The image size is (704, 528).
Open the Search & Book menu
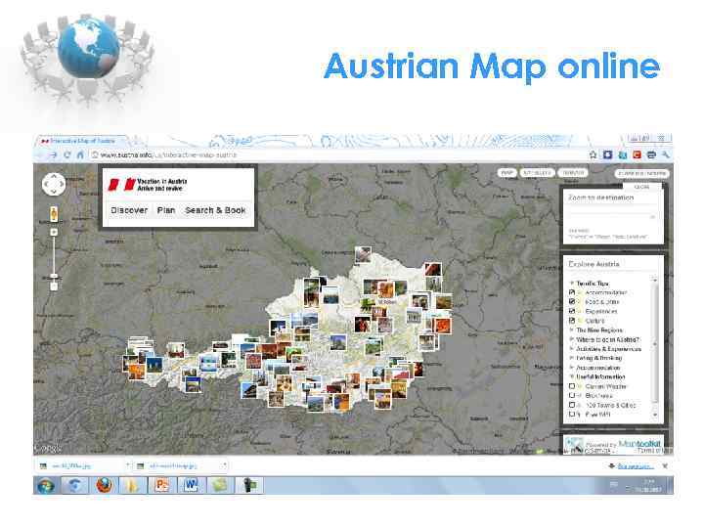click(x=215, y=210)
